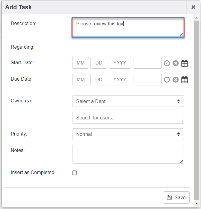
Task: Click the dialog's vertical scrollbar
Action: pyautogui.click(x=196, y=107)
